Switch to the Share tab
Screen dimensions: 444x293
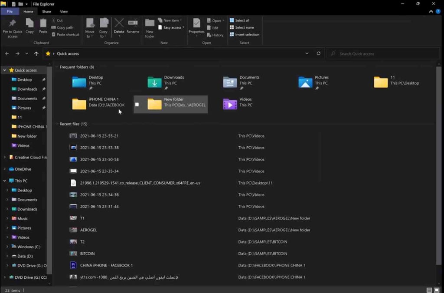point(46,12)
